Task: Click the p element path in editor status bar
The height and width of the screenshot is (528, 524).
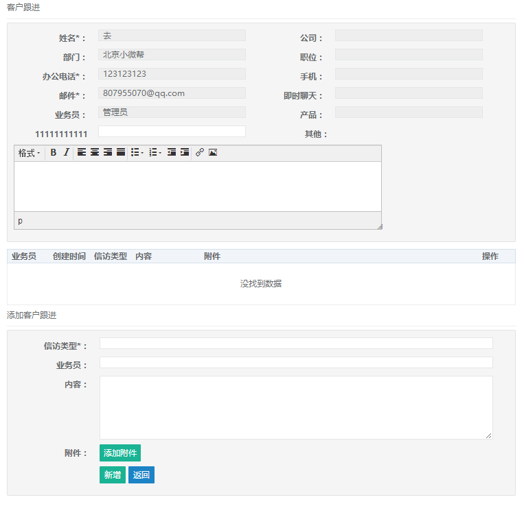Action: click(20, 221)
